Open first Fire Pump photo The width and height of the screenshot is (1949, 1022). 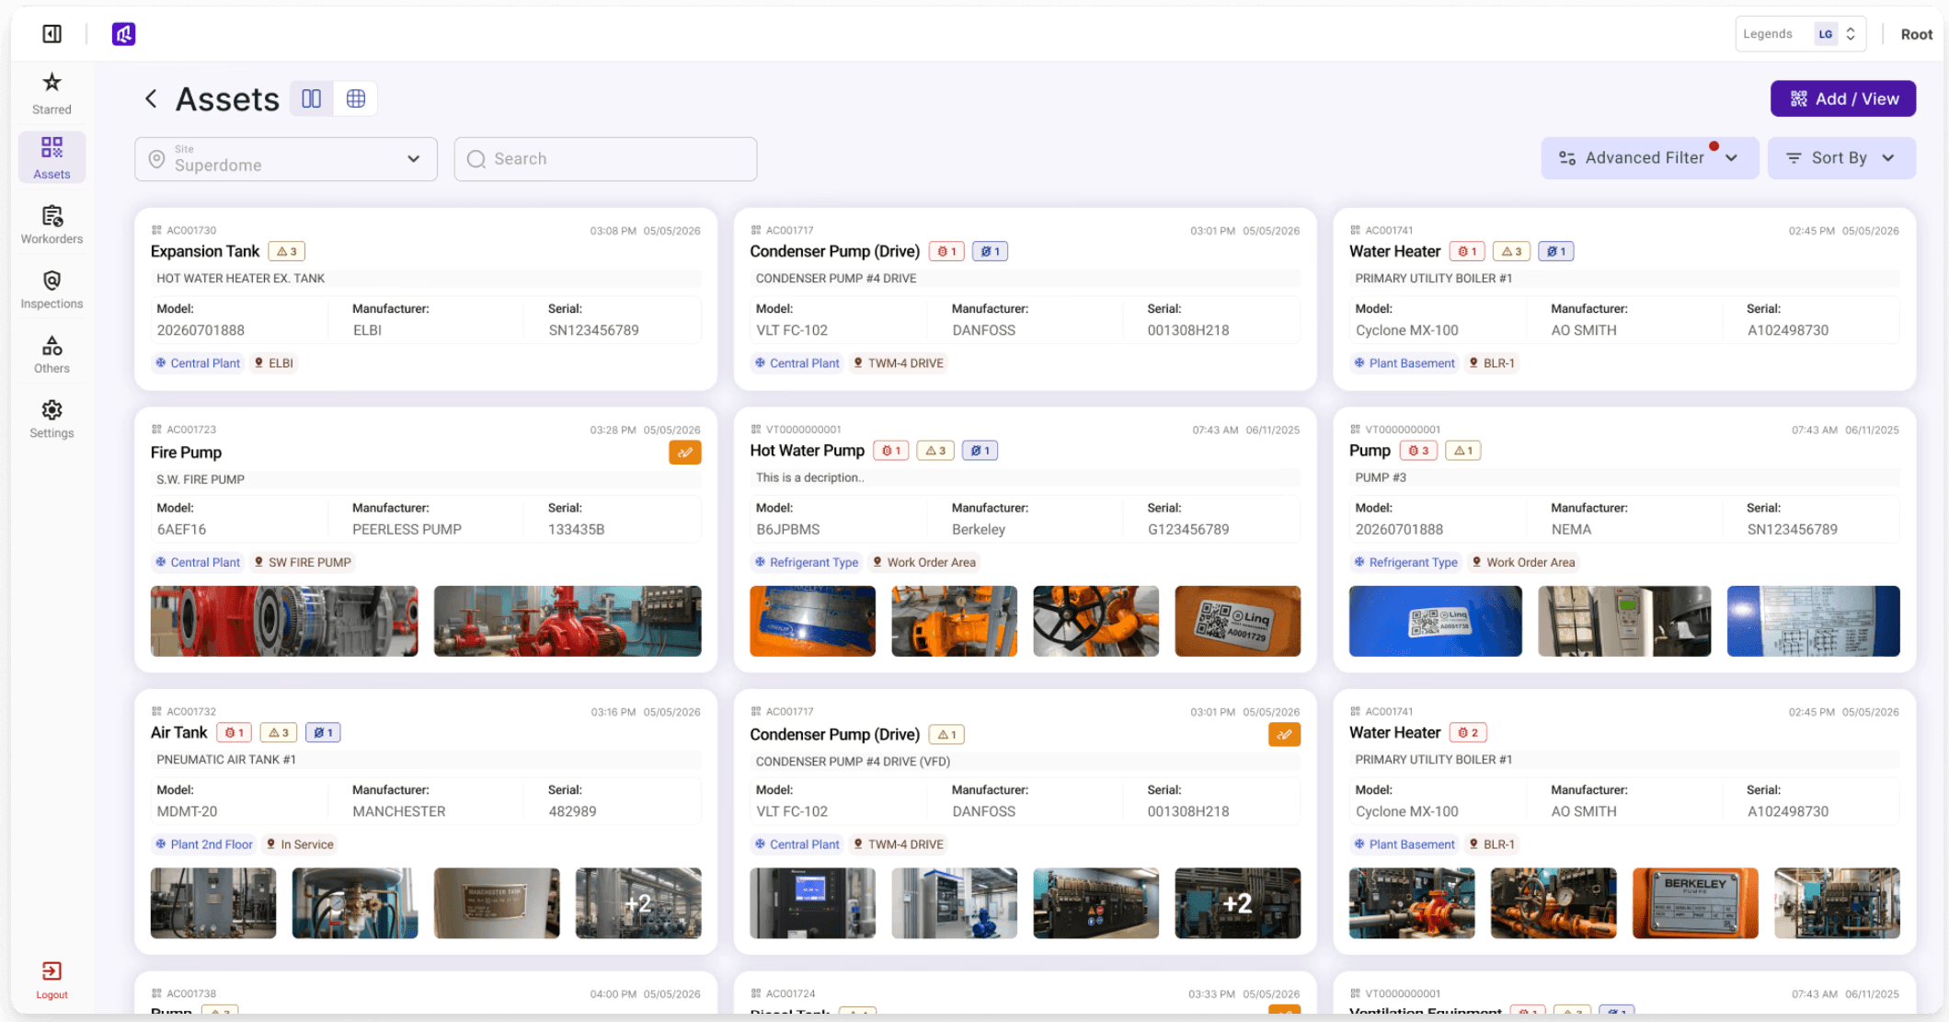coord(284,621)
